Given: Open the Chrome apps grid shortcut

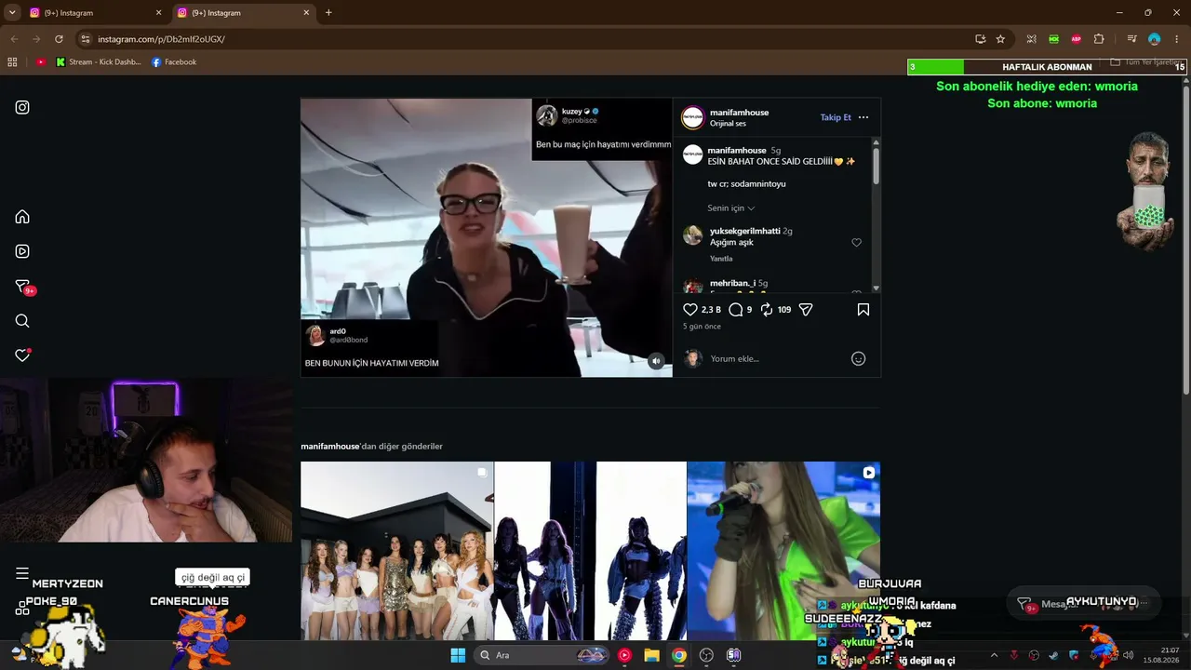Looking at the screenshot, I should pyautogui.click(x=12, y=62).
